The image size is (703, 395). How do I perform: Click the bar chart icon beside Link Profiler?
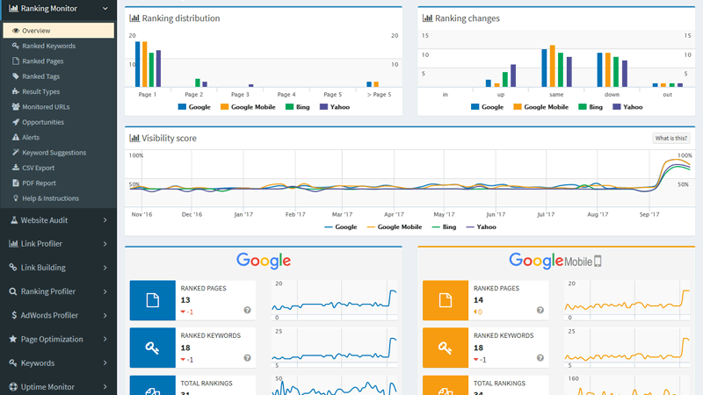tap(13, 244)
